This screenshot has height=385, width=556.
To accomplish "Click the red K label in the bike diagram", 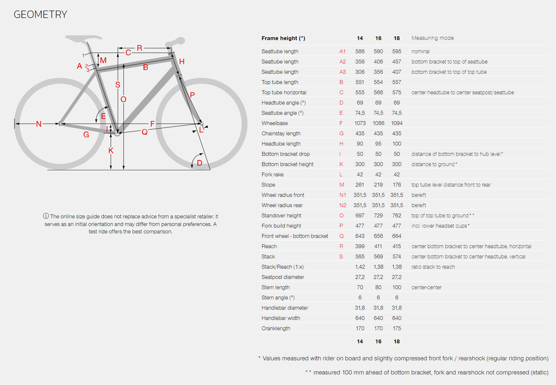I will pyautogui.click(x=111, y=151).
